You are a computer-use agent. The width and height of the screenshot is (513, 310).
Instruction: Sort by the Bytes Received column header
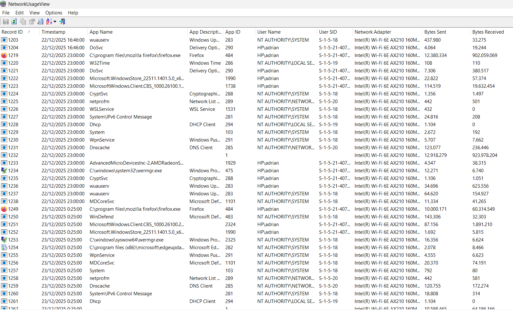coord(488,32)
